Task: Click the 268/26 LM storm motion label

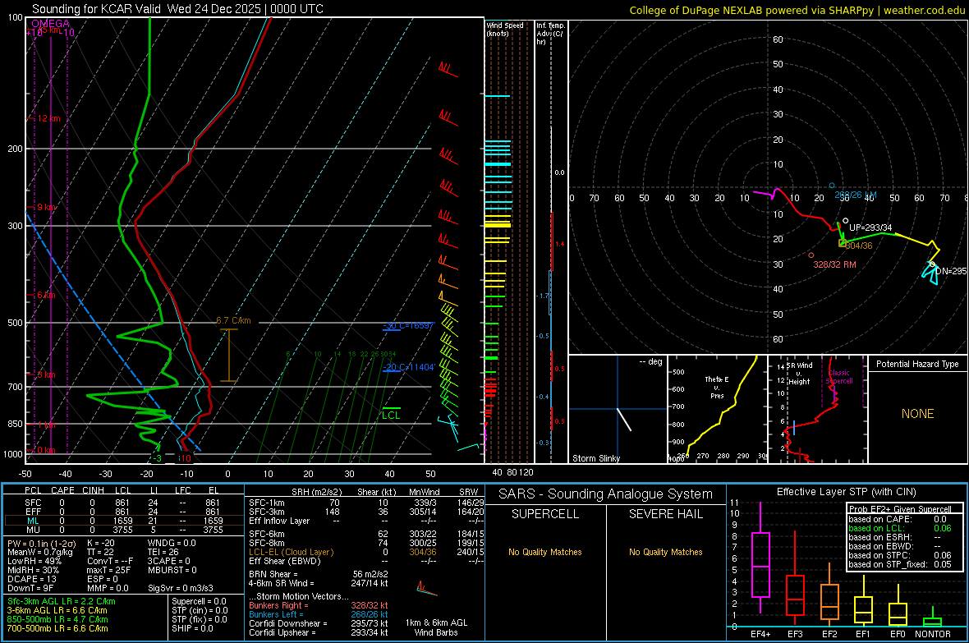Action: (856, 195)
